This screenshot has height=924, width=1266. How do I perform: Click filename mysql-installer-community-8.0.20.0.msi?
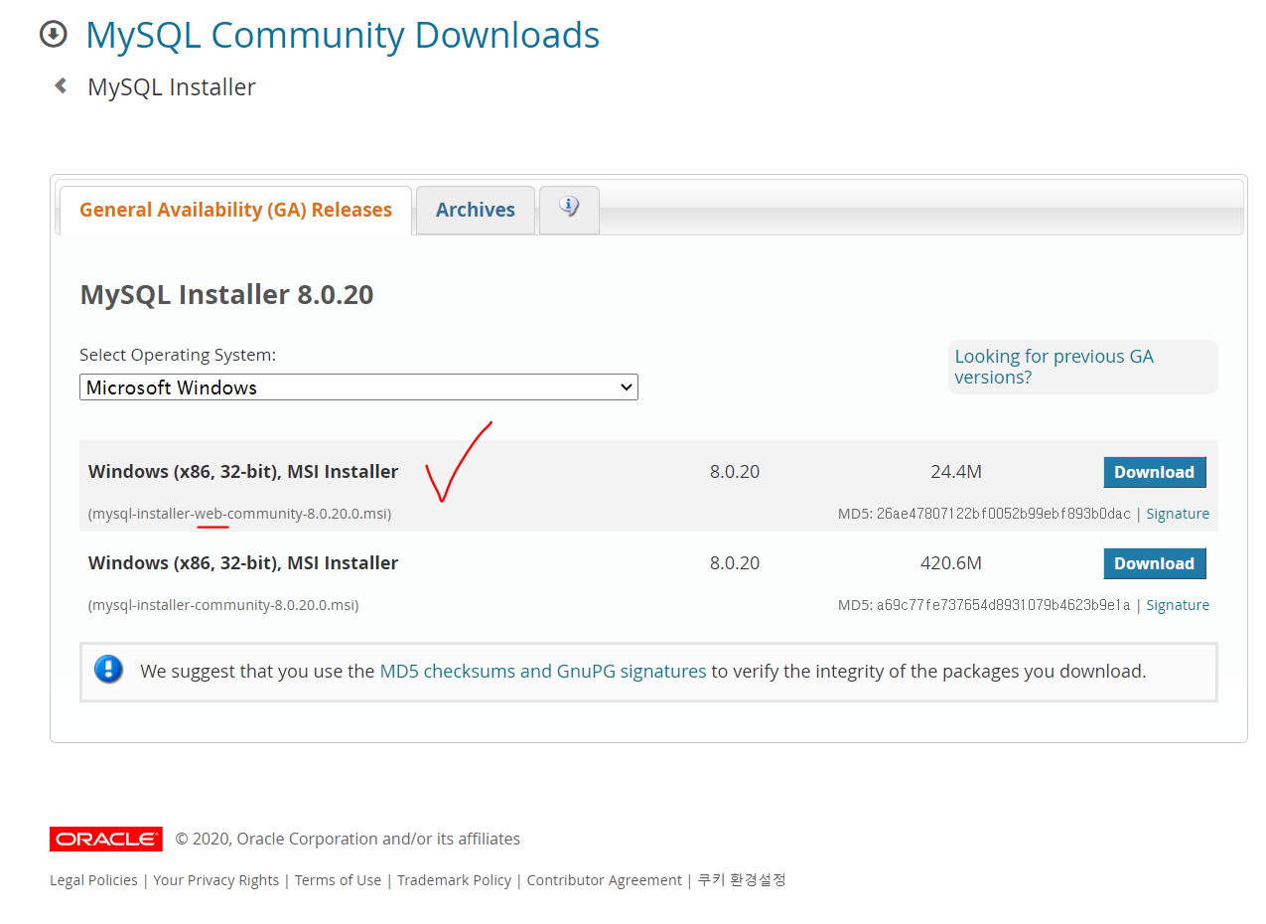(223, 605)
